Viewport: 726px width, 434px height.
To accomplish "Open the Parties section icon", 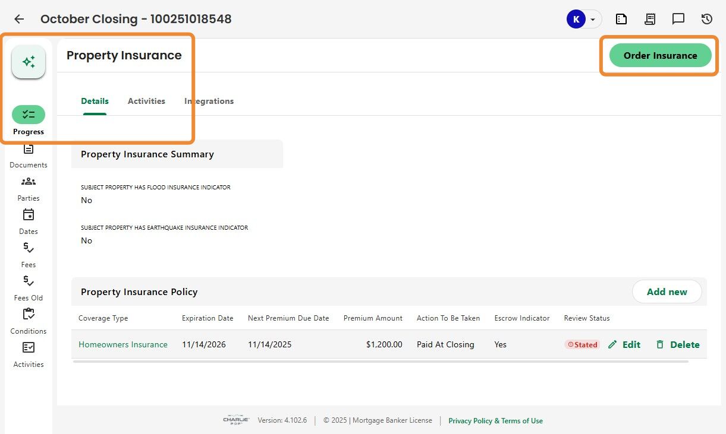I will pyautogui.click(x=29, y=182).
